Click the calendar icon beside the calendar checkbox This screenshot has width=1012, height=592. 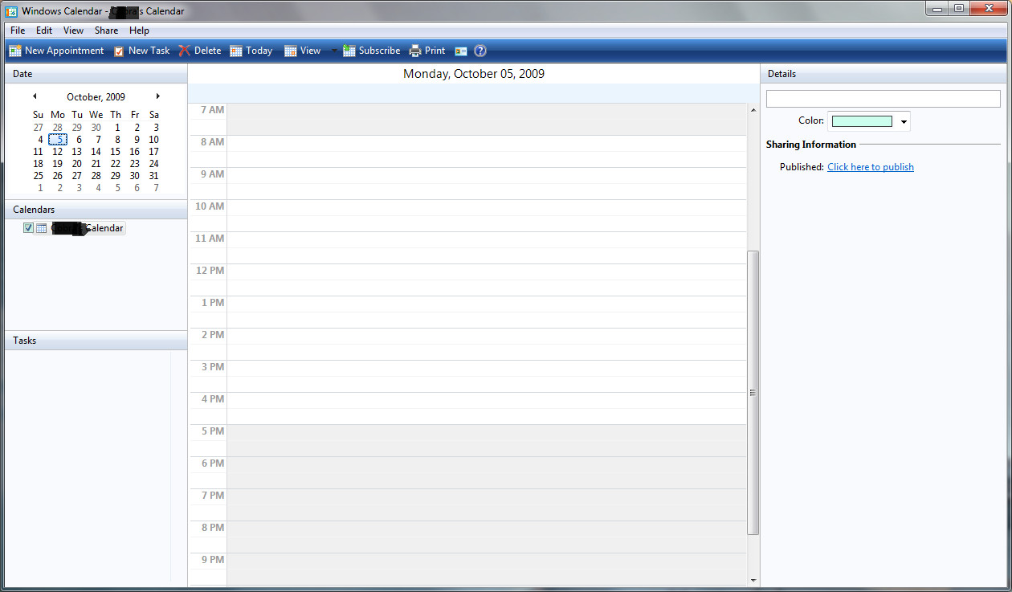pyautogui.click(x=41, y=227)
